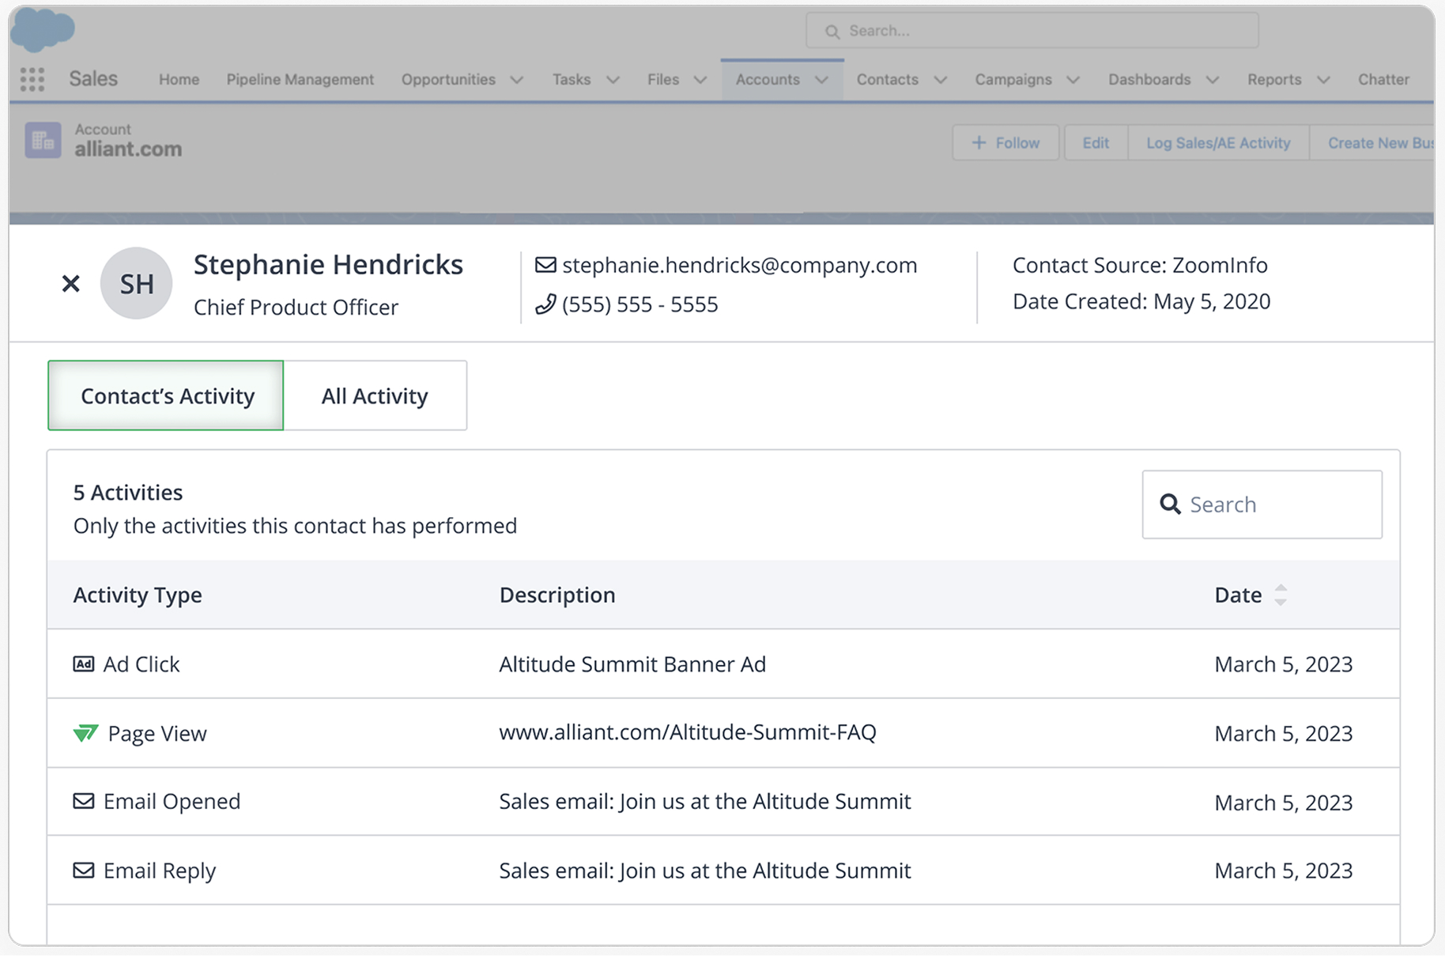Expand the Opportunities dropdown chevron
Viewport: 1445px width, 956px height.
[x=517, y=80]
